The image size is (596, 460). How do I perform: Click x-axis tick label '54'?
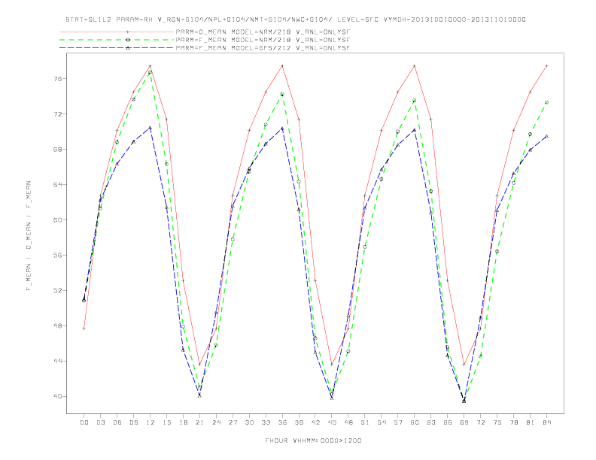point(382,422)
